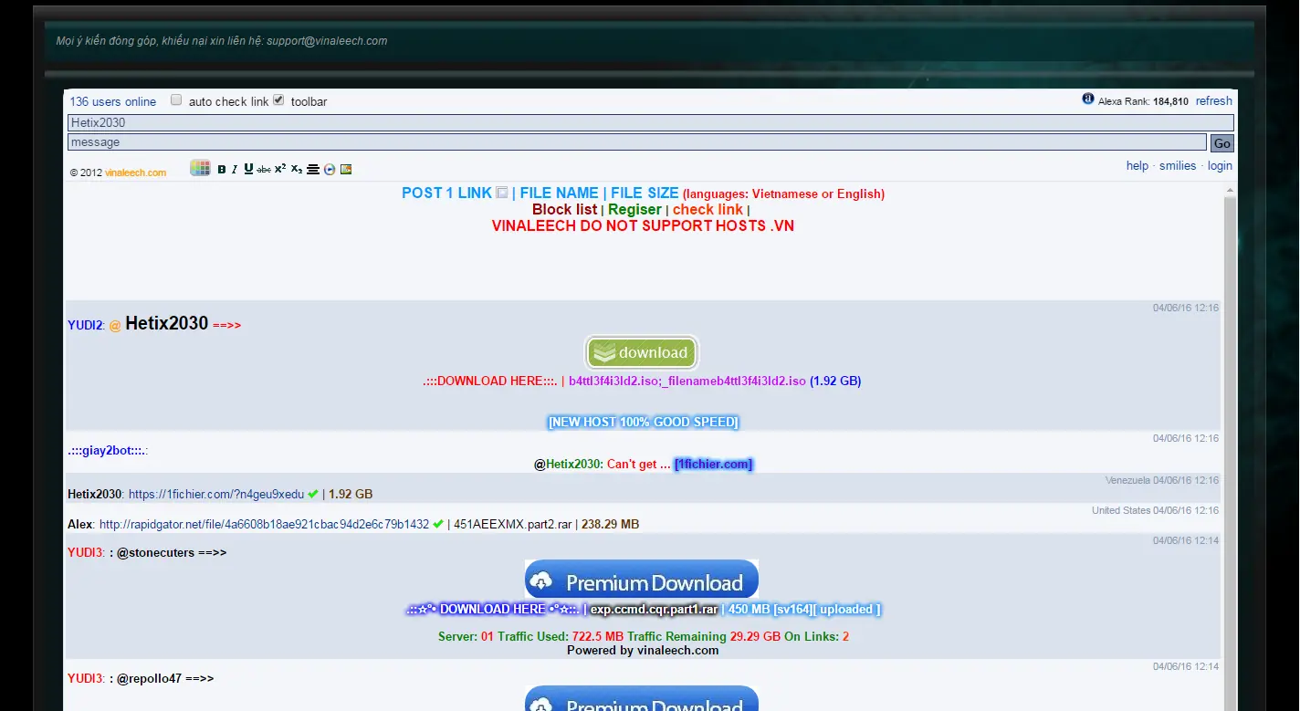The image size is (1300, 711).
Task: Toggle bold formatting in the toolbar
Action: coord(222,169)
